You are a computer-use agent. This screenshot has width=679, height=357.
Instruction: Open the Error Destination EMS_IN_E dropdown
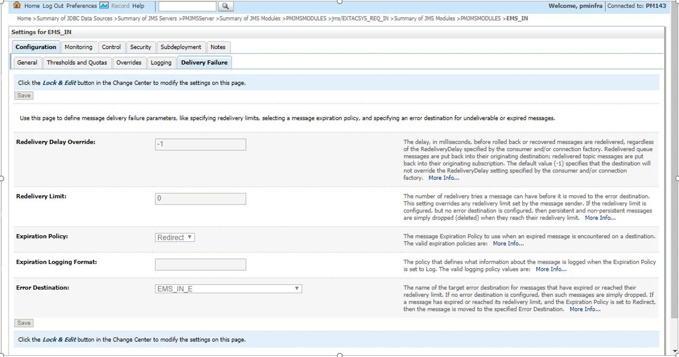click(x=228, y=289)
